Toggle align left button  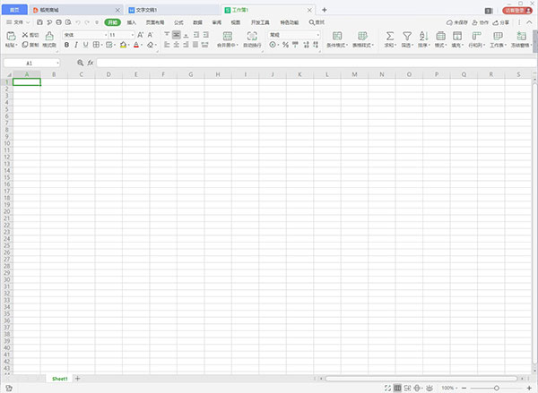(167, 45)
